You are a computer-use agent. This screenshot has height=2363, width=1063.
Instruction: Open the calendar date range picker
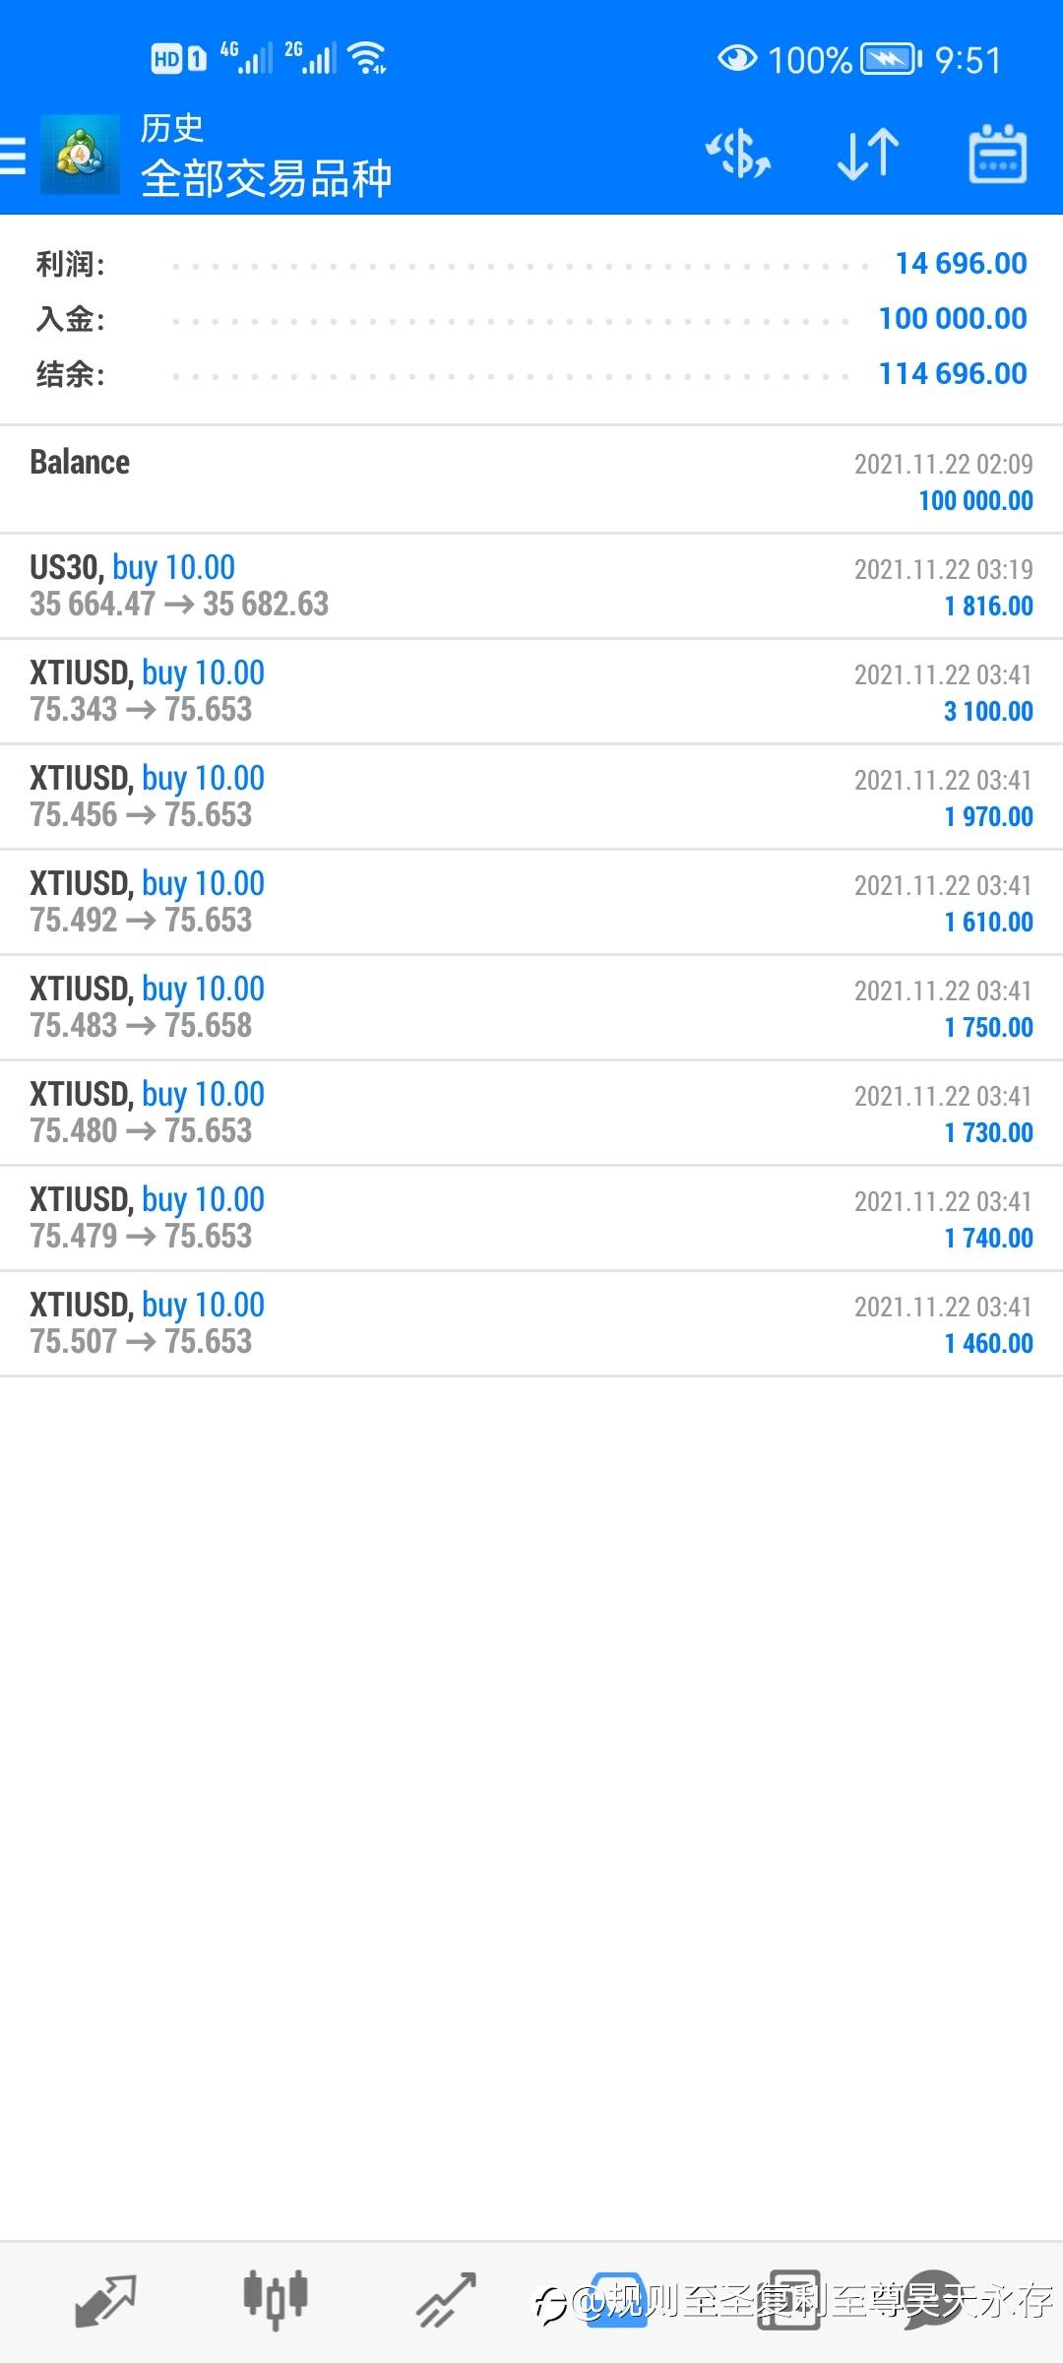pos(998,155)
